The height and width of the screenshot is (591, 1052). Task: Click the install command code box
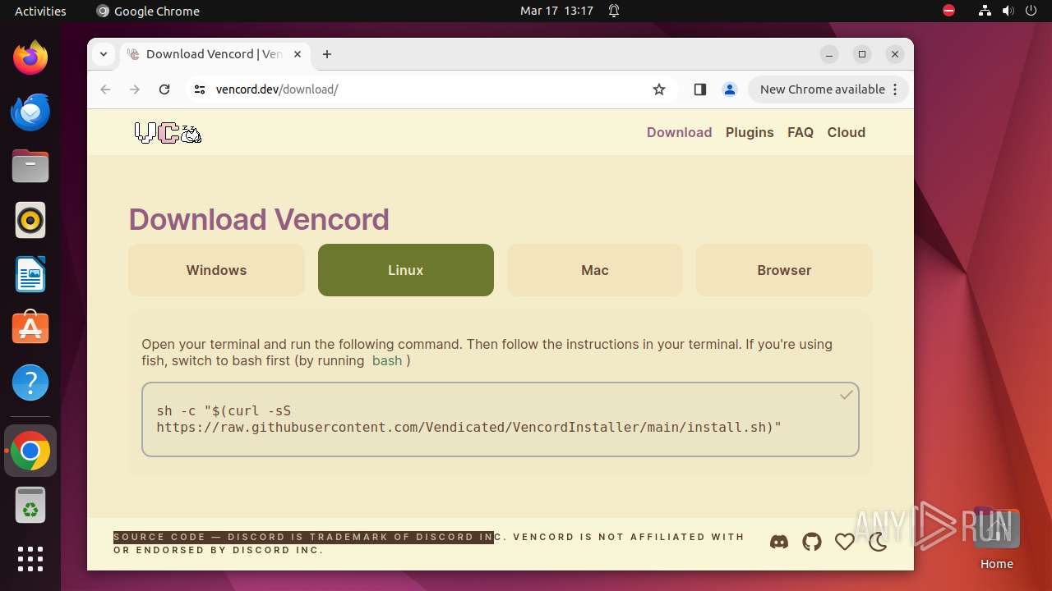point(501,419)
